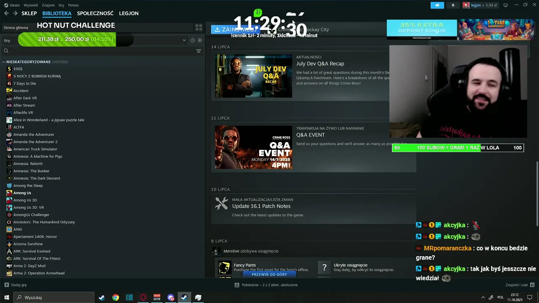Open Opera browser from the taskbar
Viewport: 539px width, 303px height.
point(143,298)
